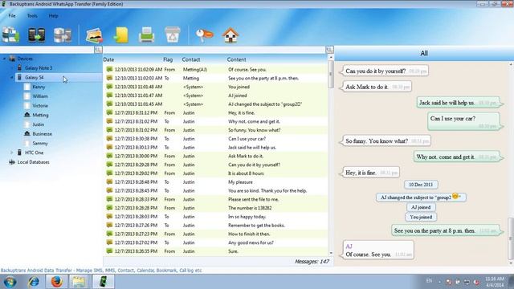Click Backuptrans Android Data Transfer link
Viewport: 514px width, 289px height.
coord(101,271)
